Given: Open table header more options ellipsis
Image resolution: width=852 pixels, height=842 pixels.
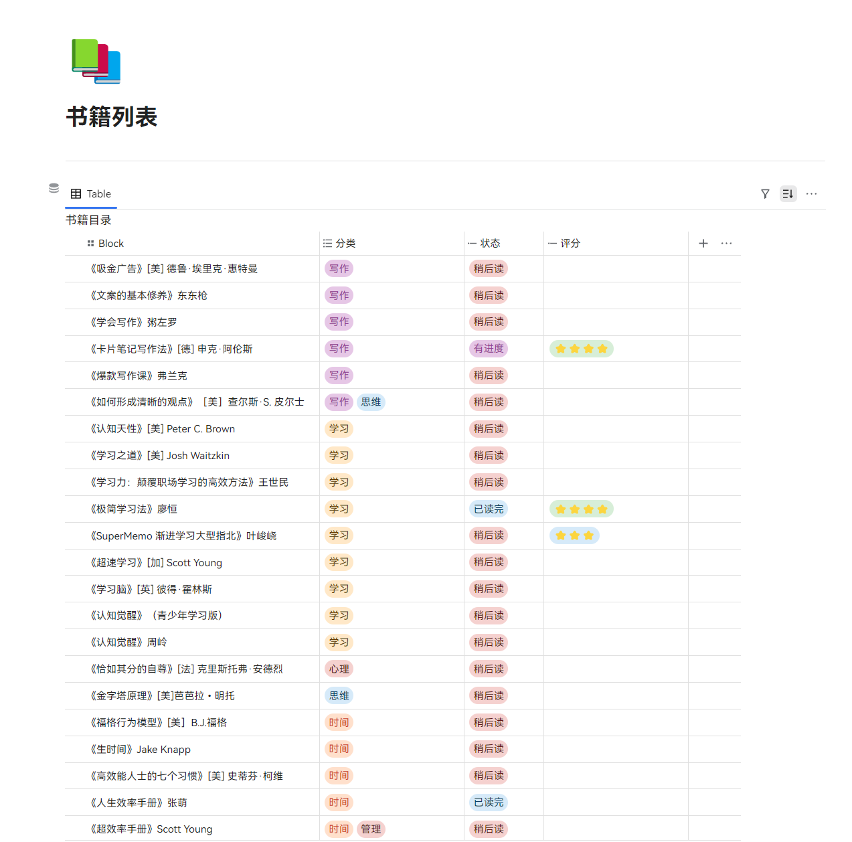Looking at the screenshot, I should [x=727, y=244].
